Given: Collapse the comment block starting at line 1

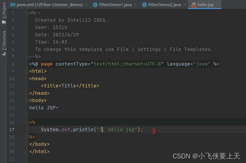Looking at the screenshot, I should pyautogui.click(x=27, y=13).
